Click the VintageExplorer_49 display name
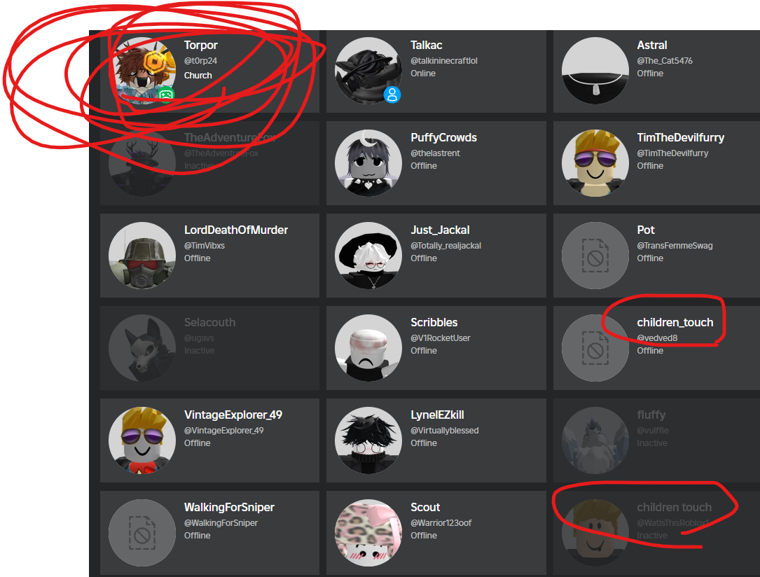The image size is (760, 577). 233,415
